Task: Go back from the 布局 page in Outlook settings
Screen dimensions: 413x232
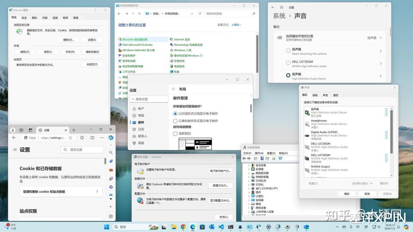Action: [x=174, y=89]
